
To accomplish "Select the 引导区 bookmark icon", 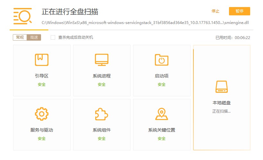I will (x=41, y=60).
